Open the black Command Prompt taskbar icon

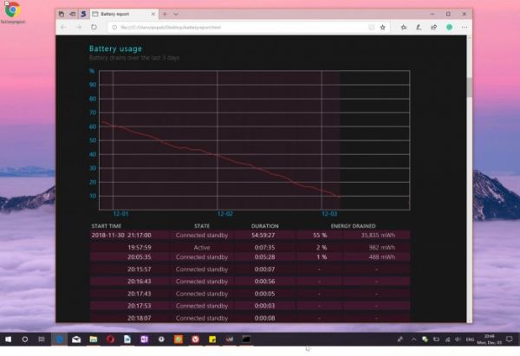pyautogui.click(x=246, y=340)
